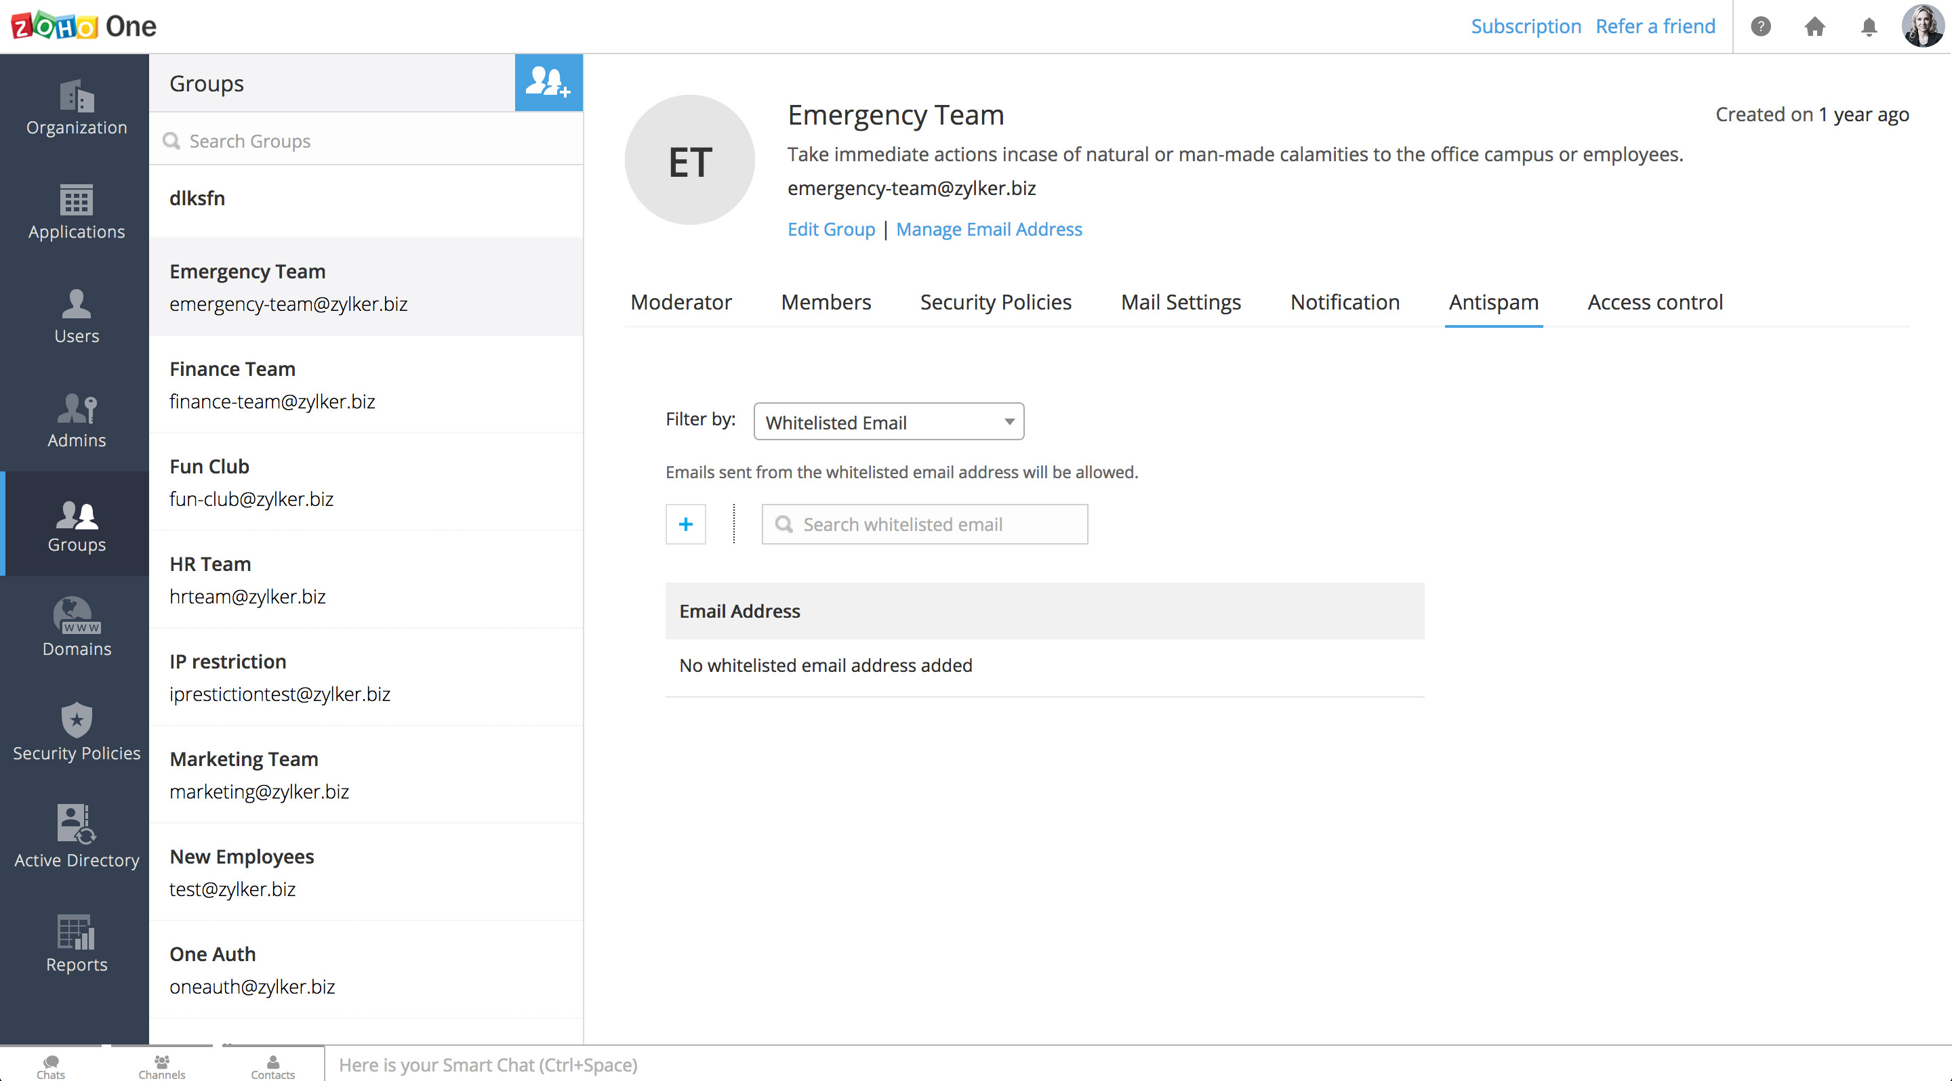The width and height of the screenshot is (1952, 1081).
Task: Expand the Whitelisted Email filter dropdown
Action: (888, 422)
